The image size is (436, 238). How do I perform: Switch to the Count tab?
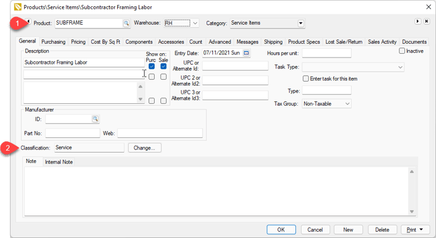[x=196, y=42]
